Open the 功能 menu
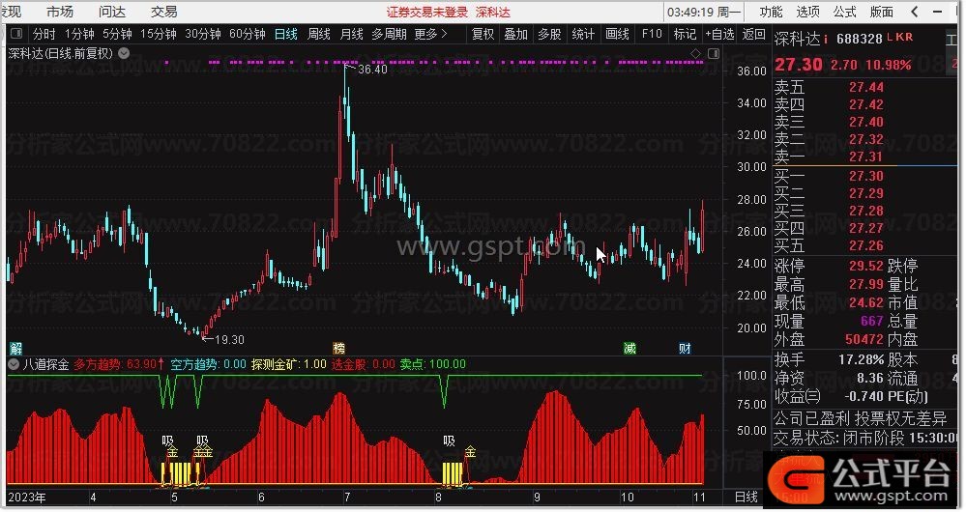This screenshot has width=966, height=512. tap(771, 12)
